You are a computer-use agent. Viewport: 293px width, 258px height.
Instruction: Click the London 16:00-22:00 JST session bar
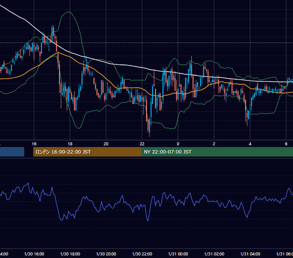87,152
